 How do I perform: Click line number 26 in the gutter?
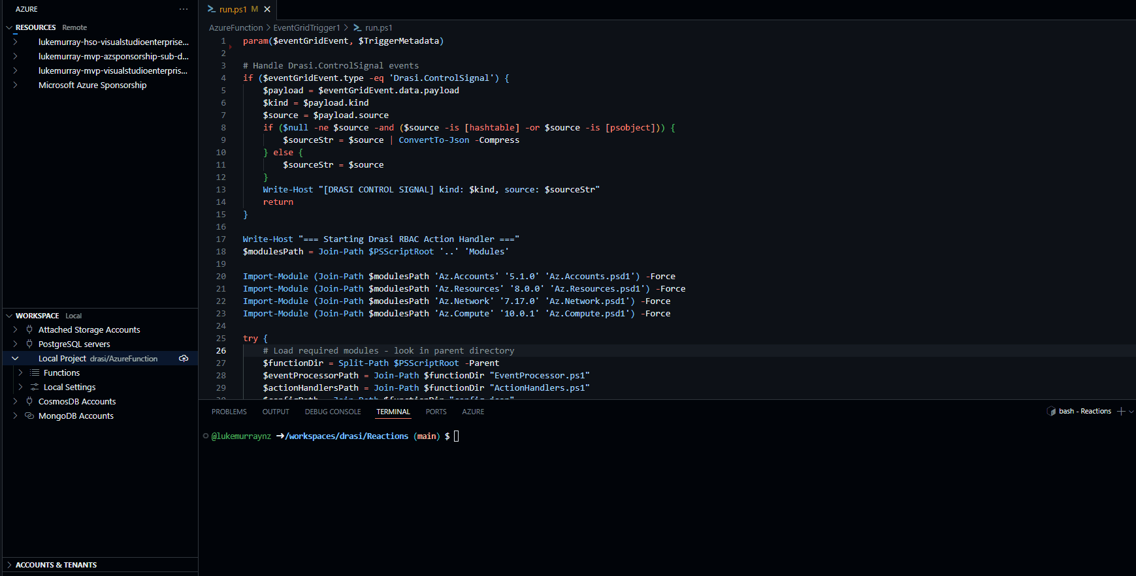coord(221,350)
